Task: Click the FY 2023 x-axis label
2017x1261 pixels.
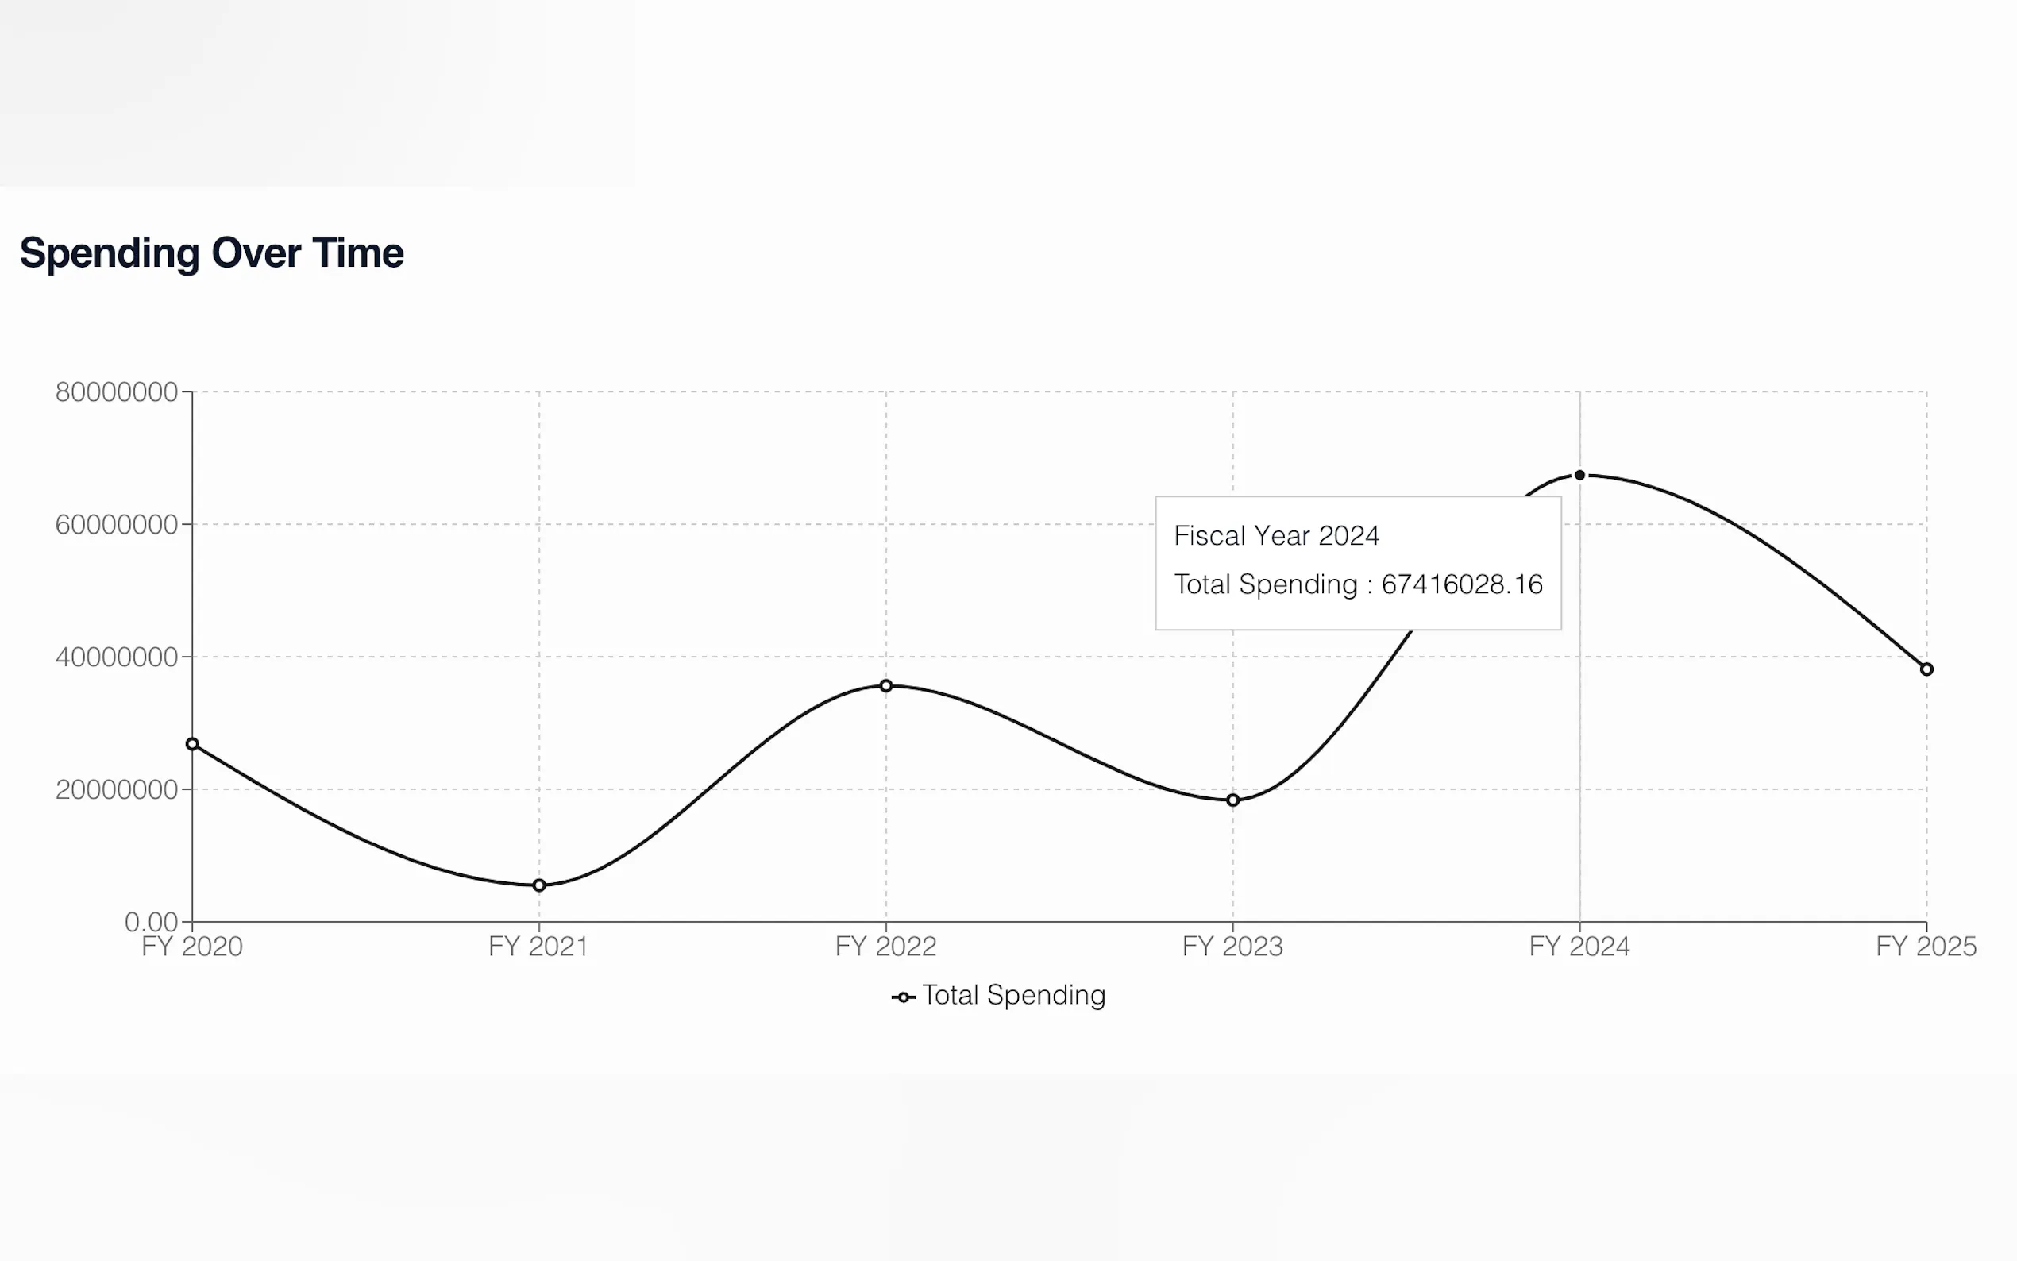Action: 1233,947
